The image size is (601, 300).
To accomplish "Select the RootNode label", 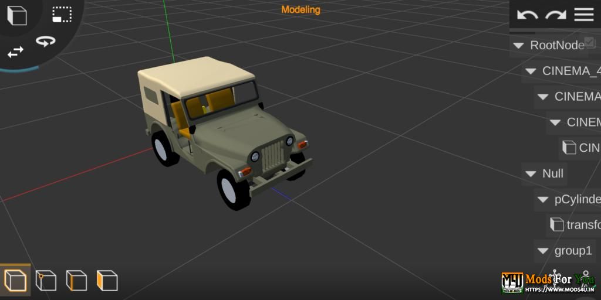I will pos(557,45).
